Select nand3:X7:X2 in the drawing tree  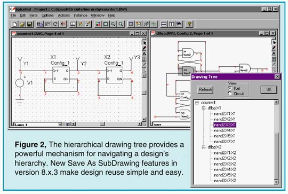(x=225, y=181)
